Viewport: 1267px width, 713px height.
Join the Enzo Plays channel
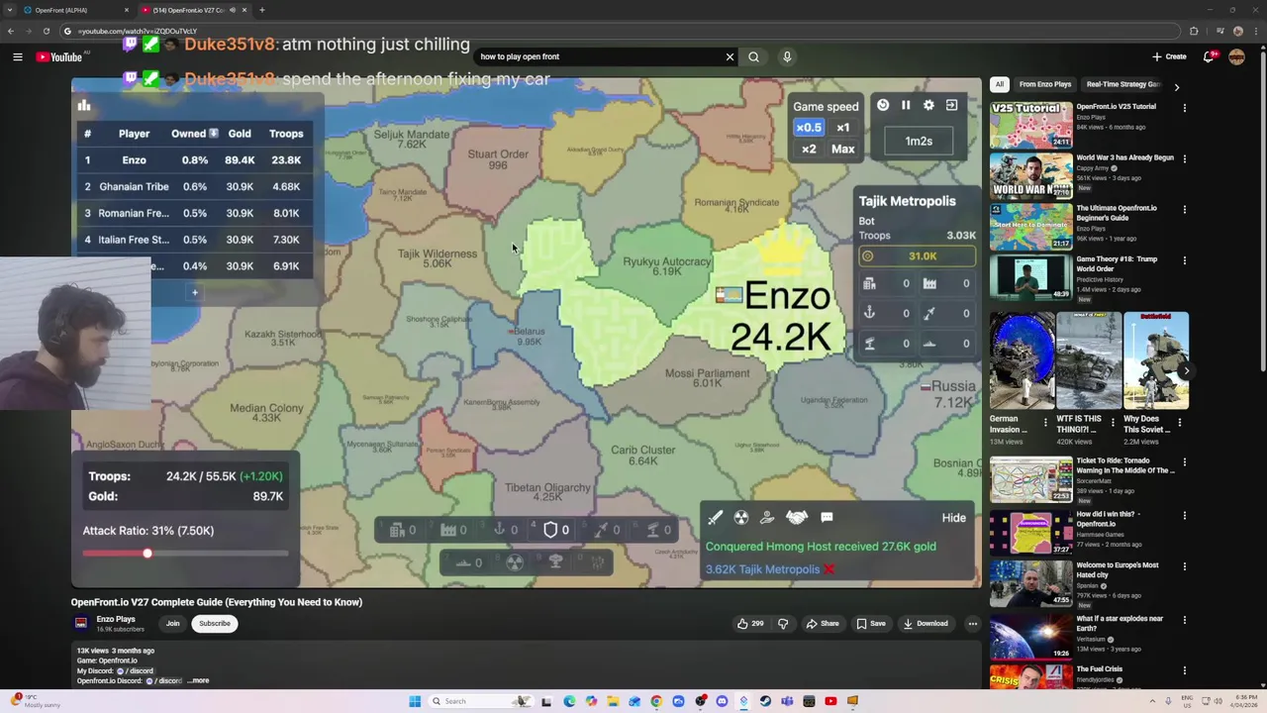[172, 624]
